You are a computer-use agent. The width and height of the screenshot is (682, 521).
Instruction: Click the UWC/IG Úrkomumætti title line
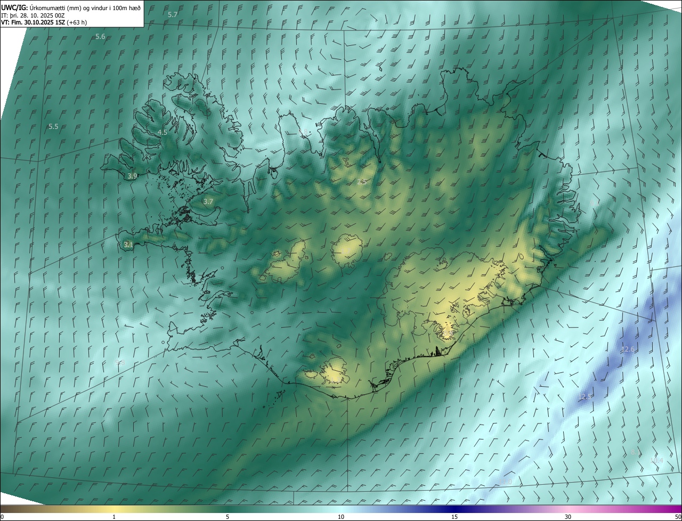coord(71,7)
